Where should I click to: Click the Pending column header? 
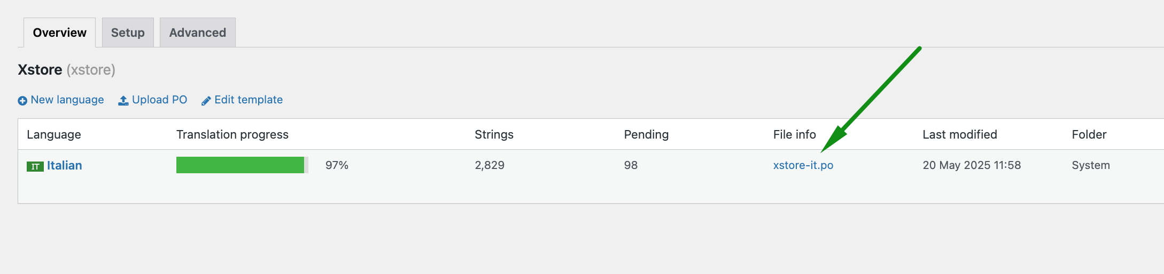click(646, 134)
